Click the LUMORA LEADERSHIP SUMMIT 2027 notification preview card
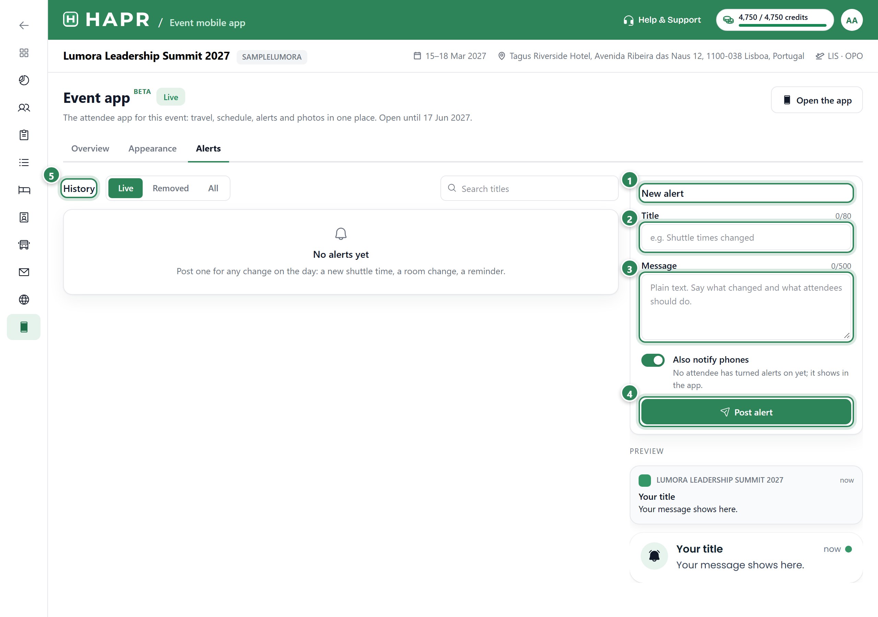Image resolution: width=878 pixels, height=617 pixels. coord(746,495)
